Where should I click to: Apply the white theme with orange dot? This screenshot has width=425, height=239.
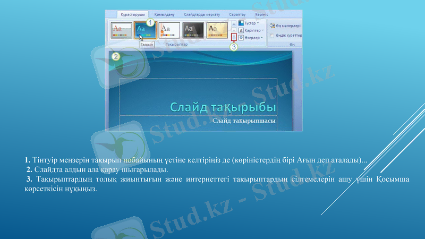pos(169,30)
